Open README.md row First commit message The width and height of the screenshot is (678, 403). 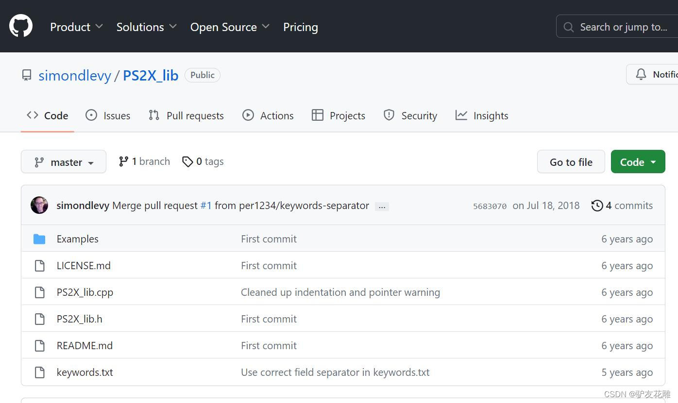pyautogui.click(x=269, y=346)
